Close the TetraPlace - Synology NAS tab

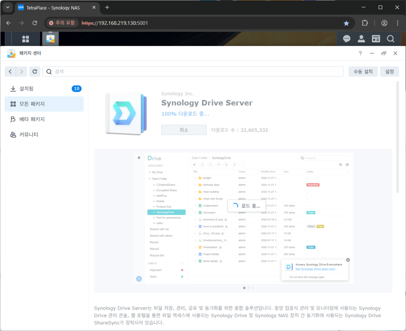(x=94, y=8)
